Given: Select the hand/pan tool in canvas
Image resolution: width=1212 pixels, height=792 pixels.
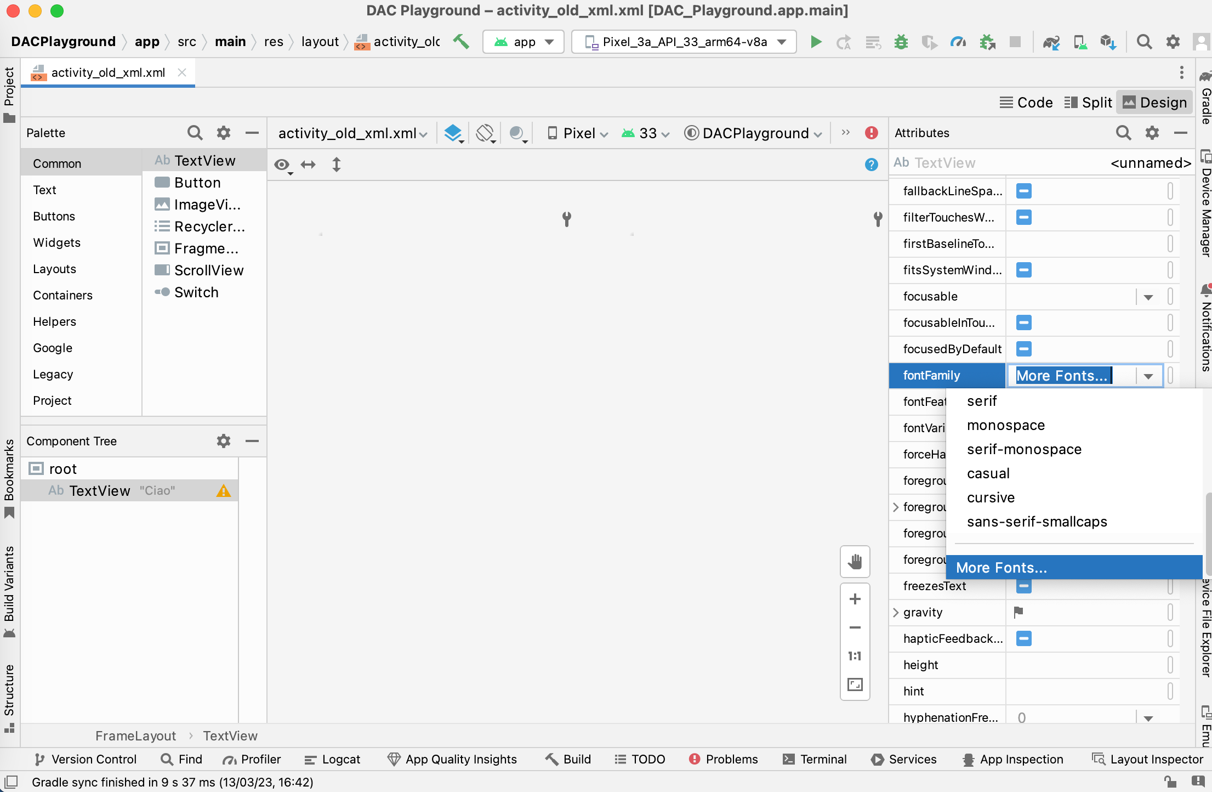Looking at the screenshot, I should 855,562.
